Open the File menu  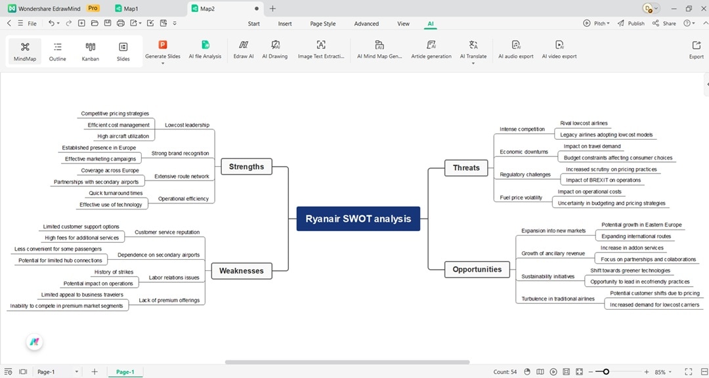[32, 24]
